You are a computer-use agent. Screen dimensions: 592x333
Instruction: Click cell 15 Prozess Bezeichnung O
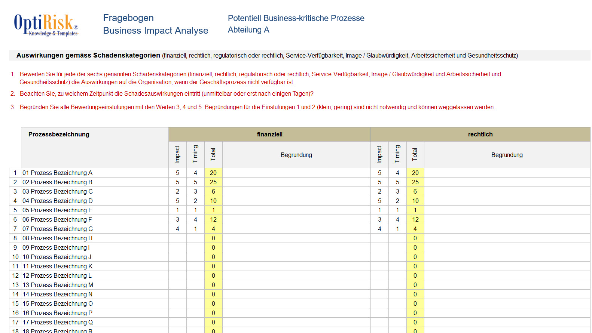click(x=95, y=303)
